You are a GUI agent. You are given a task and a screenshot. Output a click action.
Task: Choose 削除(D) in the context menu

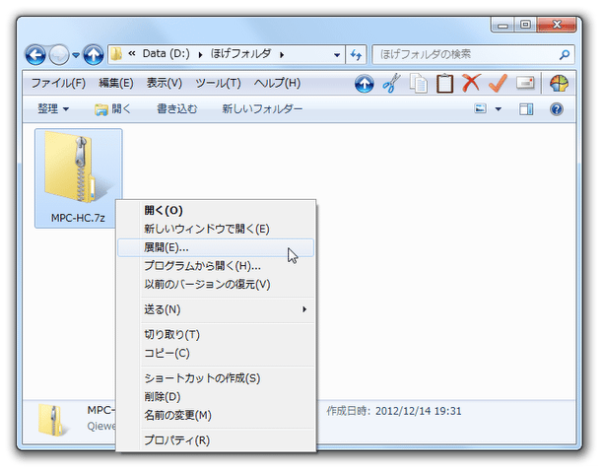tap(216, 397)
